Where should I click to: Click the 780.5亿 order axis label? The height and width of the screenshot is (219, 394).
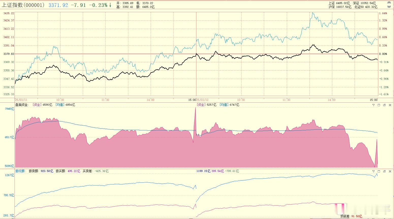click(9, 195)
